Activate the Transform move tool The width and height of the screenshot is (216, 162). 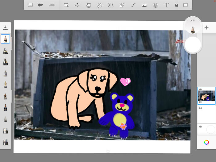coord(77,5)
